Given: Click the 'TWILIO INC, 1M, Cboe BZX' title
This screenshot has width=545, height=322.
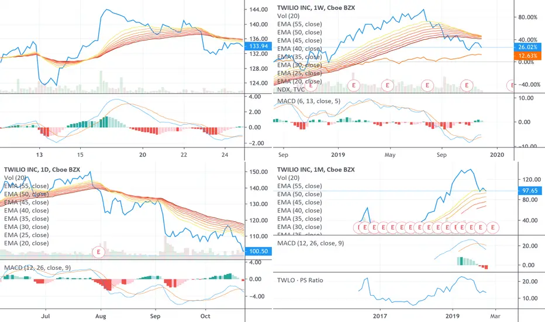Looking at the screenshot, I should click(316, 170).
